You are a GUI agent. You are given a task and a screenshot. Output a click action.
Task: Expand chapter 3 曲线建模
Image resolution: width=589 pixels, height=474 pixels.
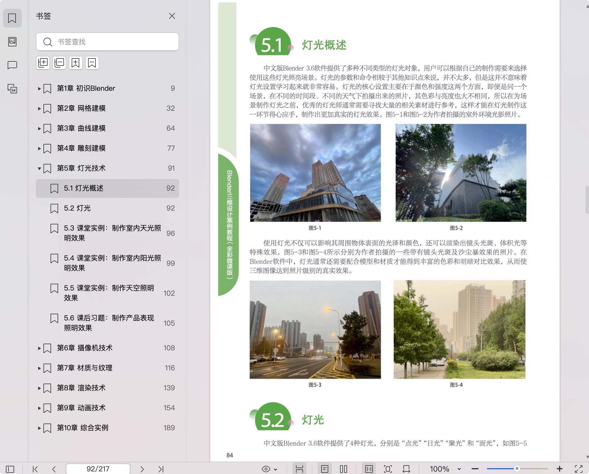39,128
